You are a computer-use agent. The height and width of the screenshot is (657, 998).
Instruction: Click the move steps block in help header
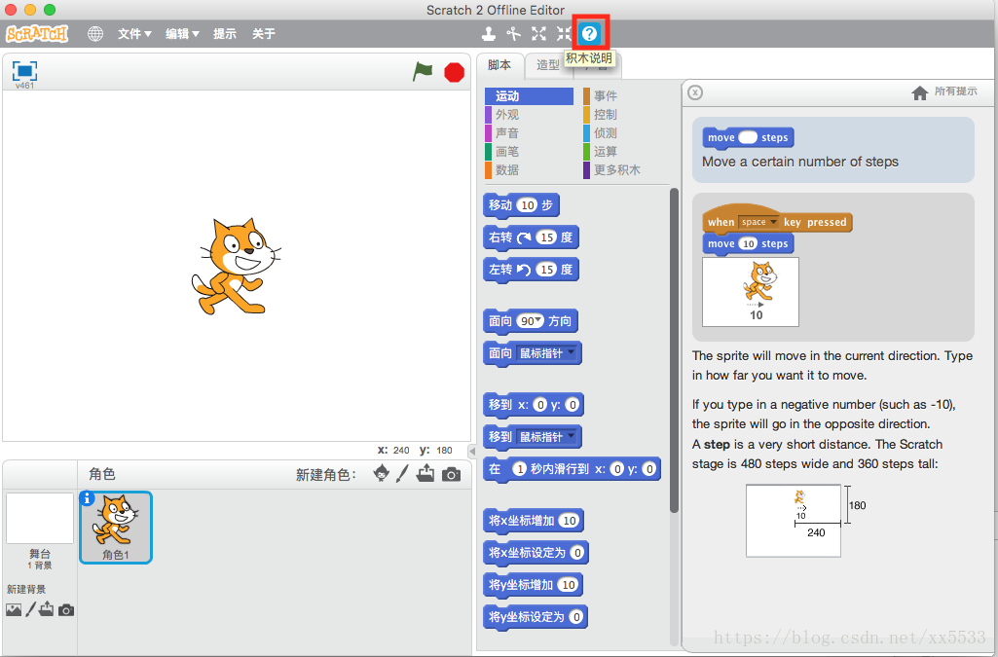tap(748, 137)
